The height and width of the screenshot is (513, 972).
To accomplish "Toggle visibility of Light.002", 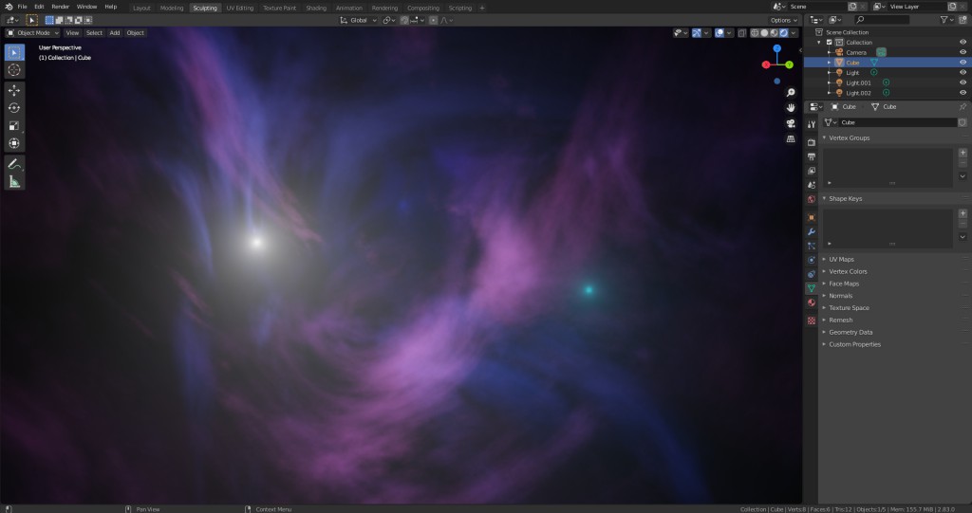I will tap(963, 93).
